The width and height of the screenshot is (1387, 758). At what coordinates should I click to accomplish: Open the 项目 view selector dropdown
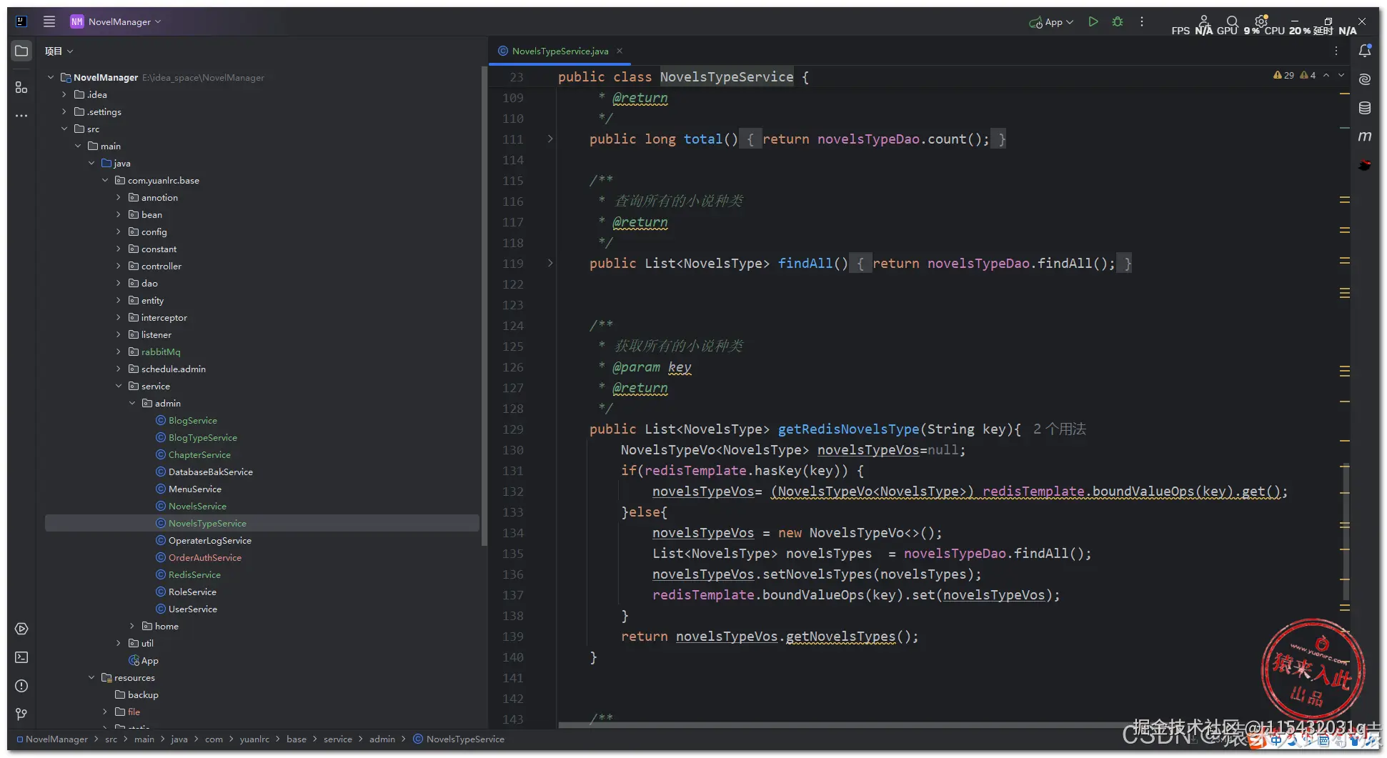pyautogui.click(x=59, y=51)
